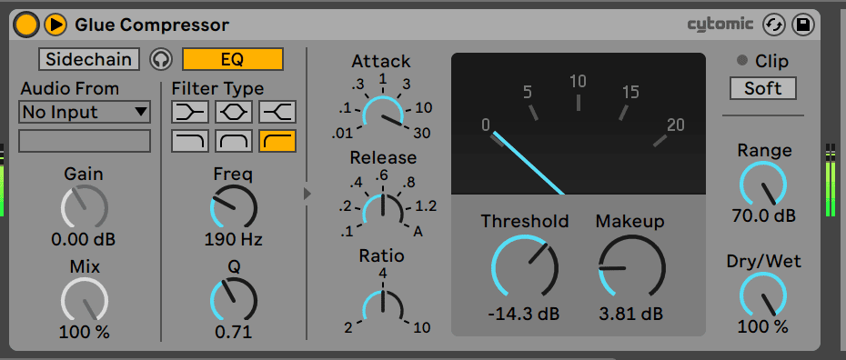This screenshot has width=846, height=360.
Task: Click the 100 % value under Dry/Wet
Action: tap(763, 326)
